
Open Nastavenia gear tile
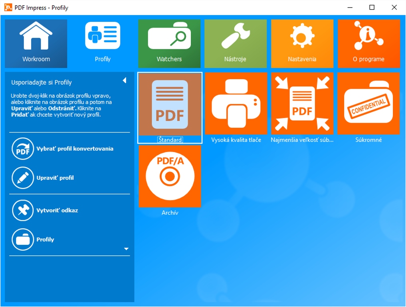coord(302,43)
